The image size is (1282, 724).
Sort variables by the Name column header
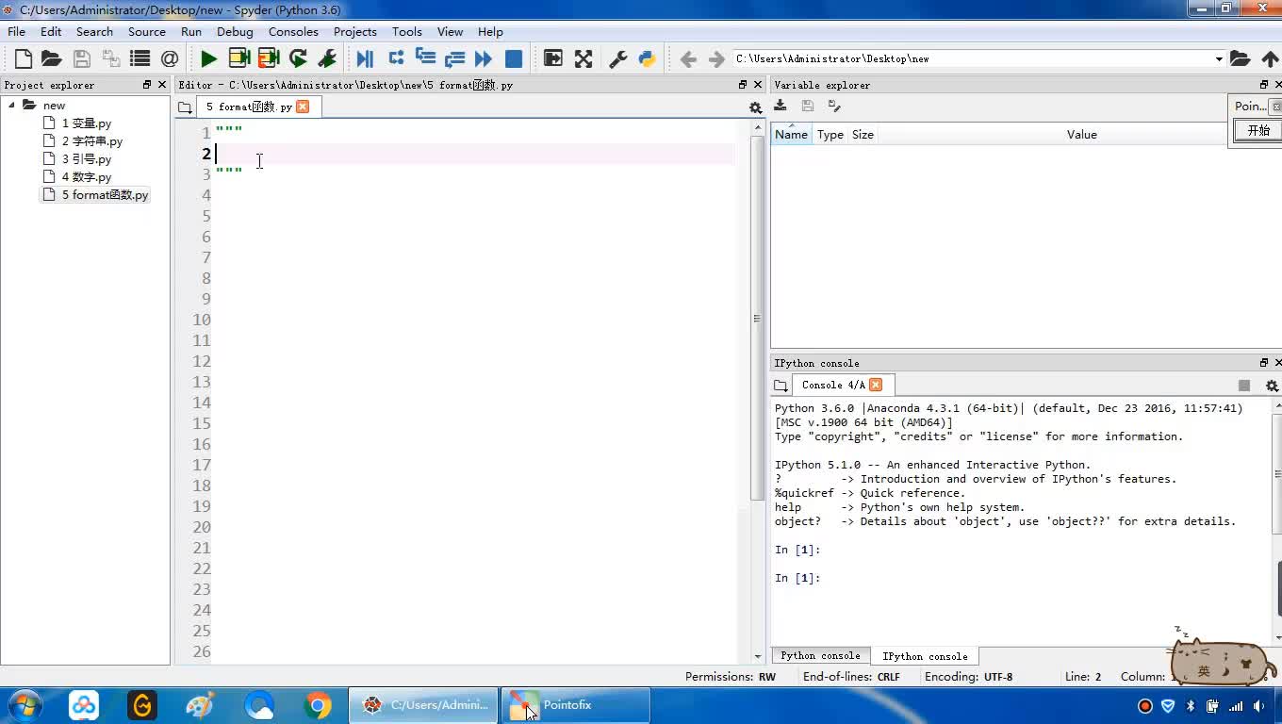[791, 135]
